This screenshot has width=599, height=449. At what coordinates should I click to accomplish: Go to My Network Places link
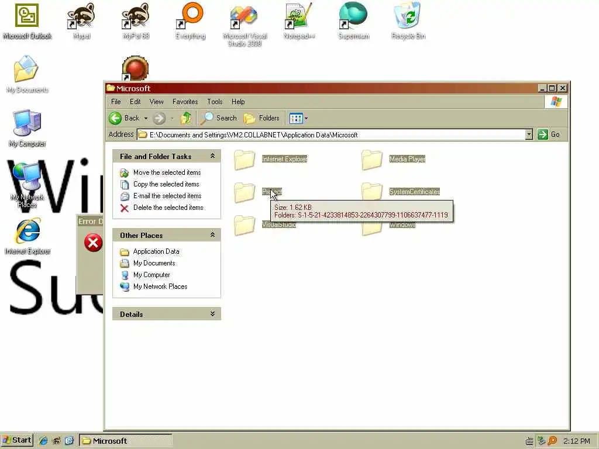pos(160,286)
